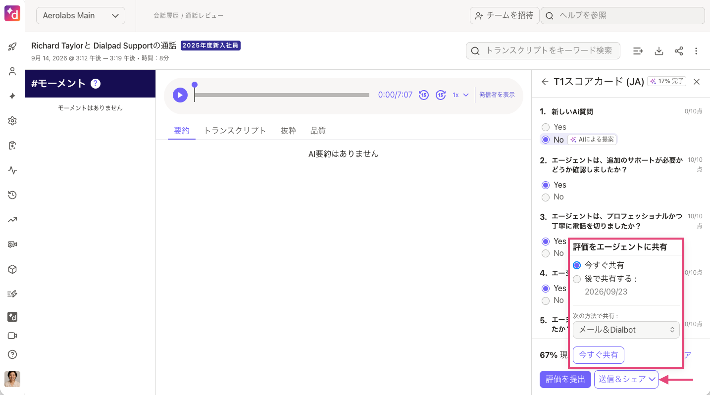Play the call recording
This screenshot has height=395, width=710.
pos(180,95)
